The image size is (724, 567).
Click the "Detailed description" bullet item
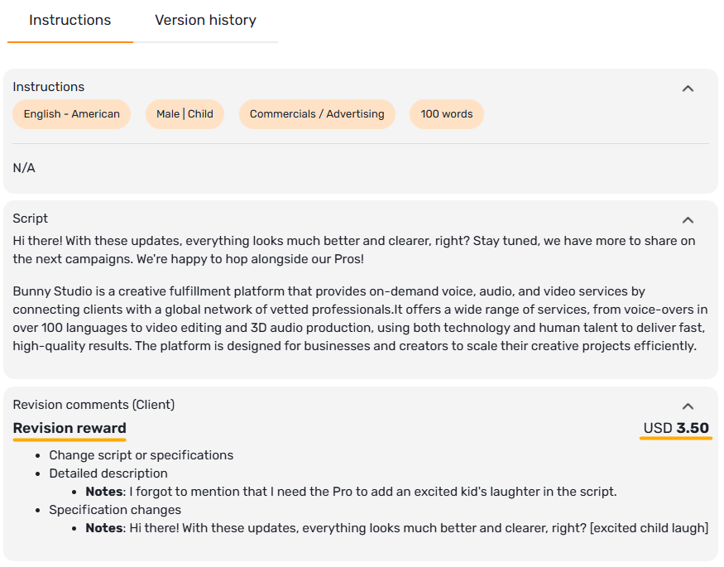[108, 473]
